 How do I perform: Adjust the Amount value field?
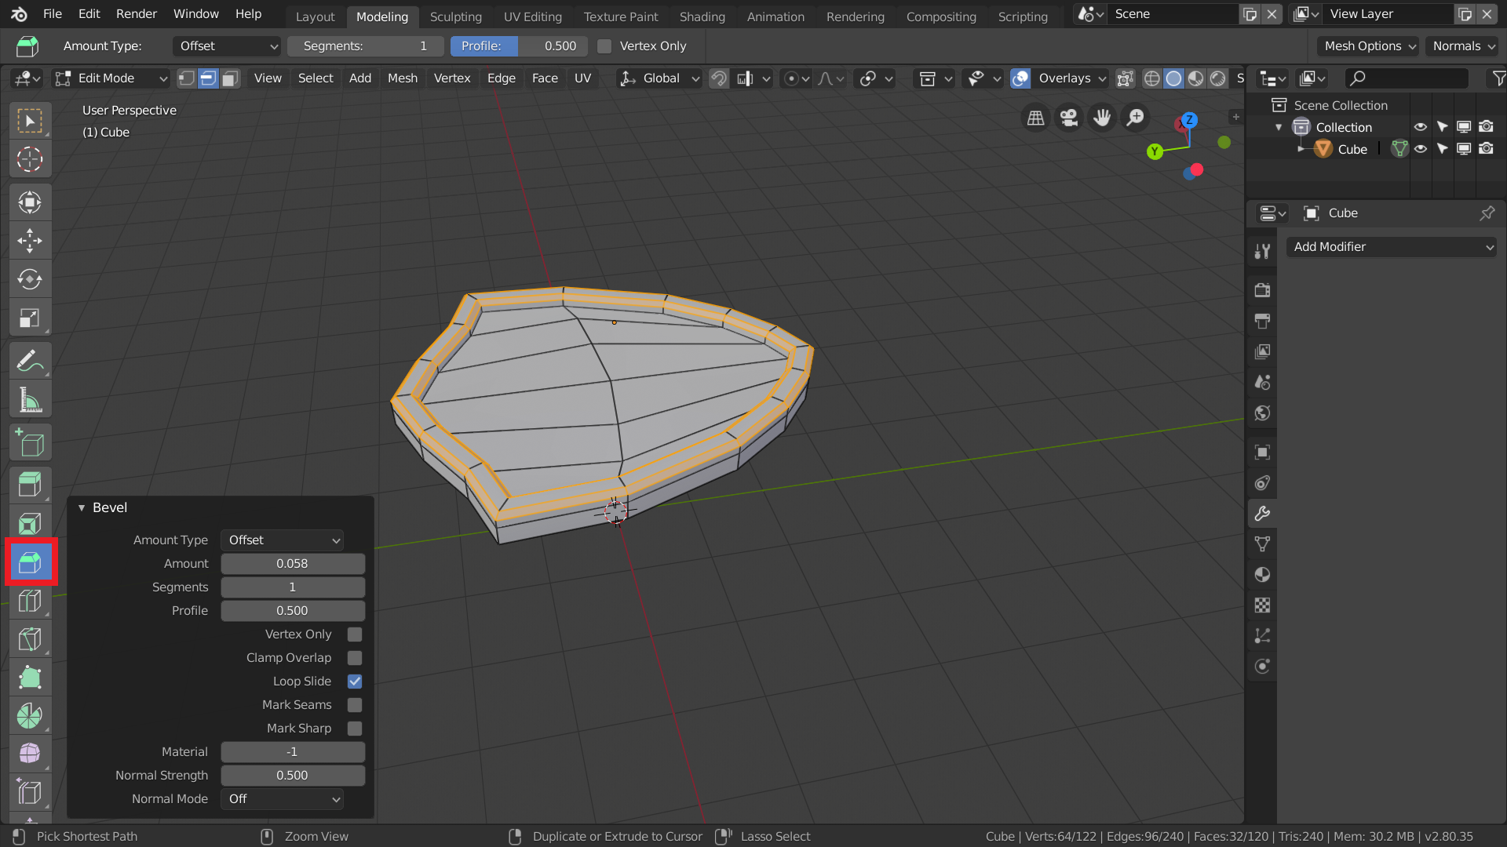click(x=293, y=564)
